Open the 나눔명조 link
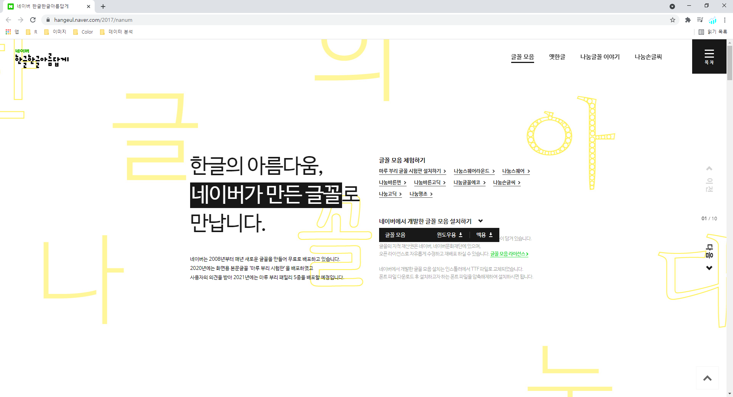The height and width of the screenshot is (397, 733). click(x=421, y=194)
